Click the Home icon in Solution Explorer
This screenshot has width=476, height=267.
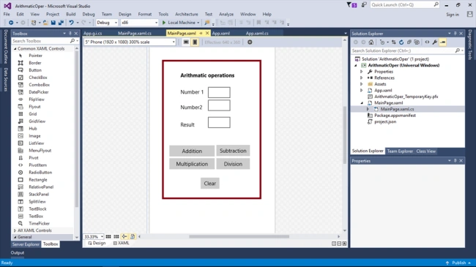tap(371, 42)
